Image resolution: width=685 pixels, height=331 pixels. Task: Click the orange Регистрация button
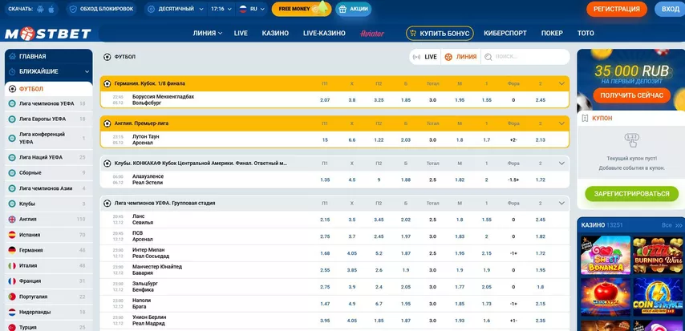coord(617,9)
